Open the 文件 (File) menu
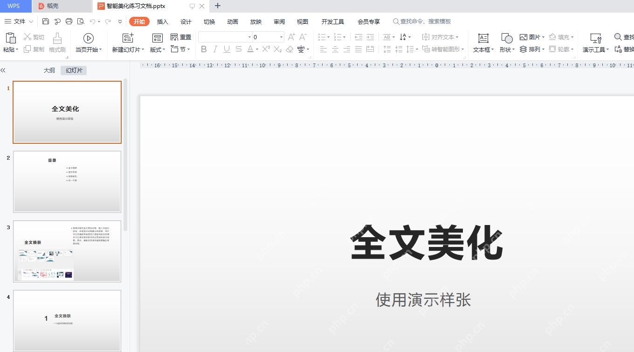 (19, 21)
